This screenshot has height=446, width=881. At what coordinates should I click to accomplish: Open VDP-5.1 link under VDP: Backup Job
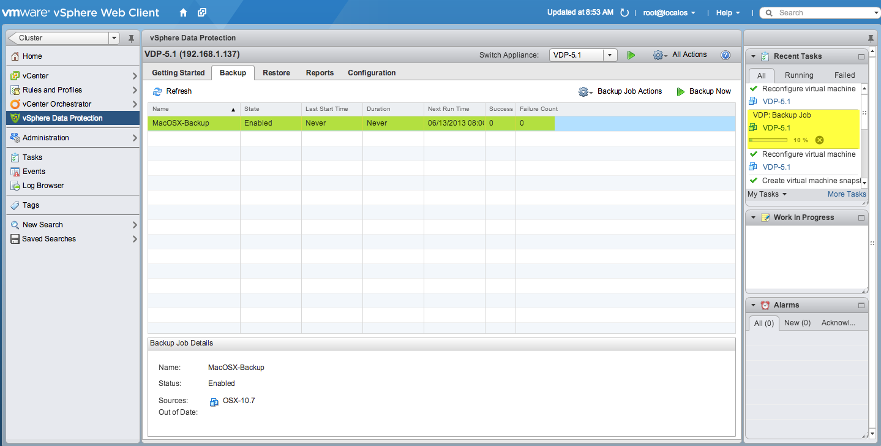[776, 128]
